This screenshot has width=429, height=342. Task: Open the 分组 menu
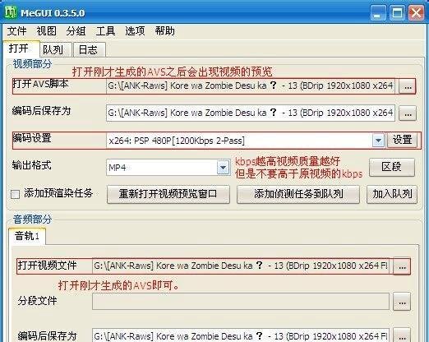tap(76, 31)
